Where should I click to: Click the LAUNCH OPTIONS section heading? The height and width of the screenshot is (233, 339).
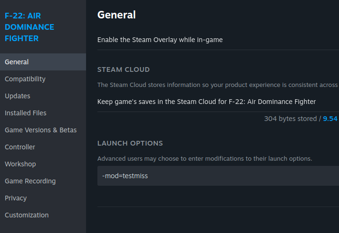click(x=130, y=143)
